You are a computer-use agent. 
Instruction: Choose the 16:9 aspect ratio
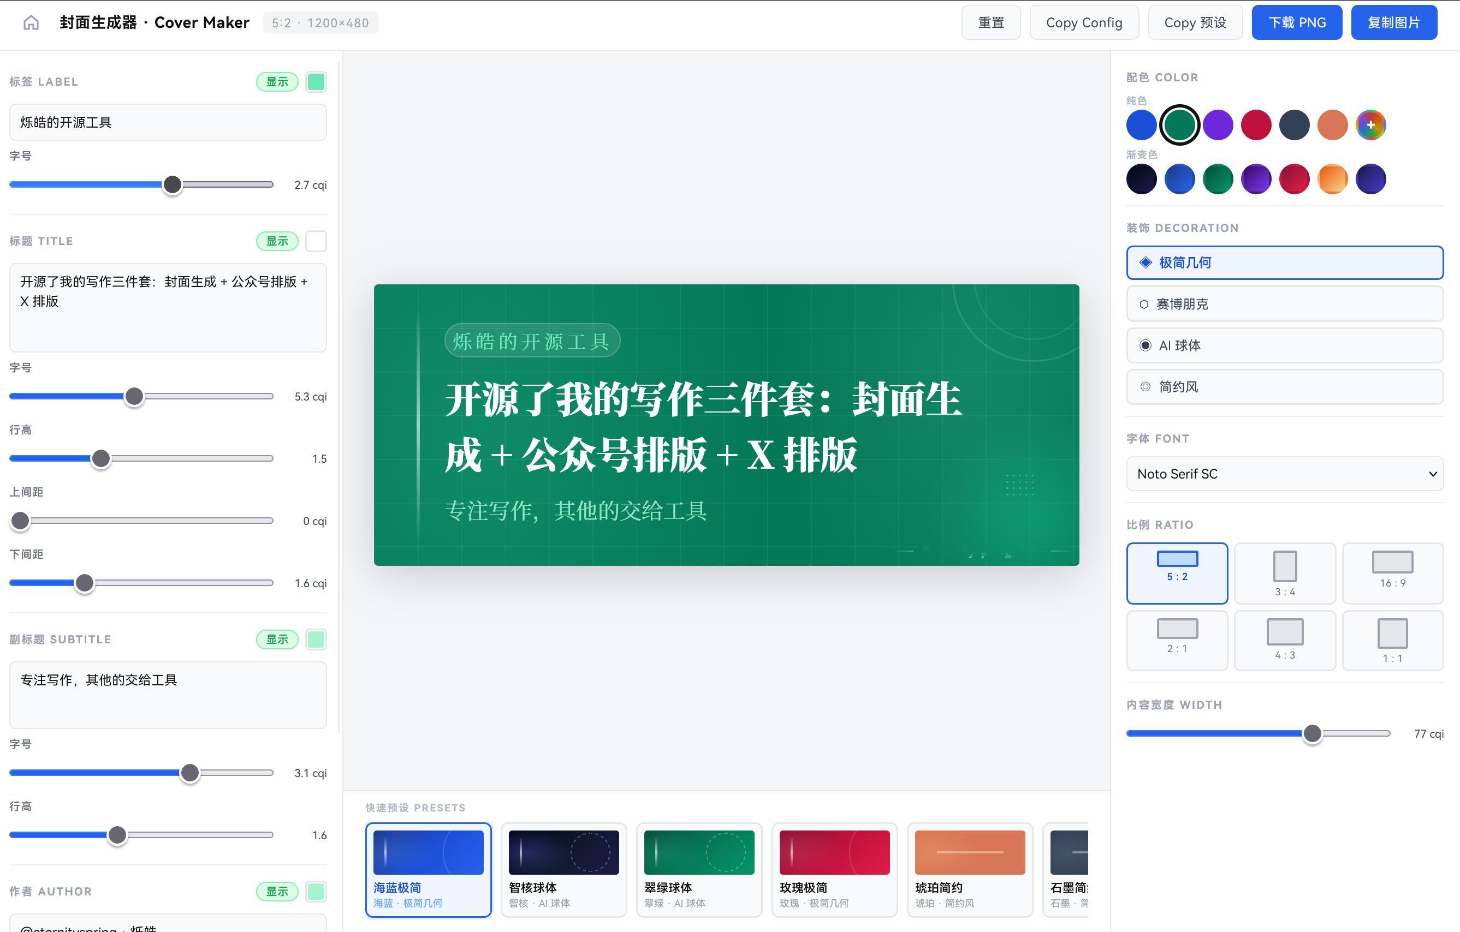point(1392,572)
